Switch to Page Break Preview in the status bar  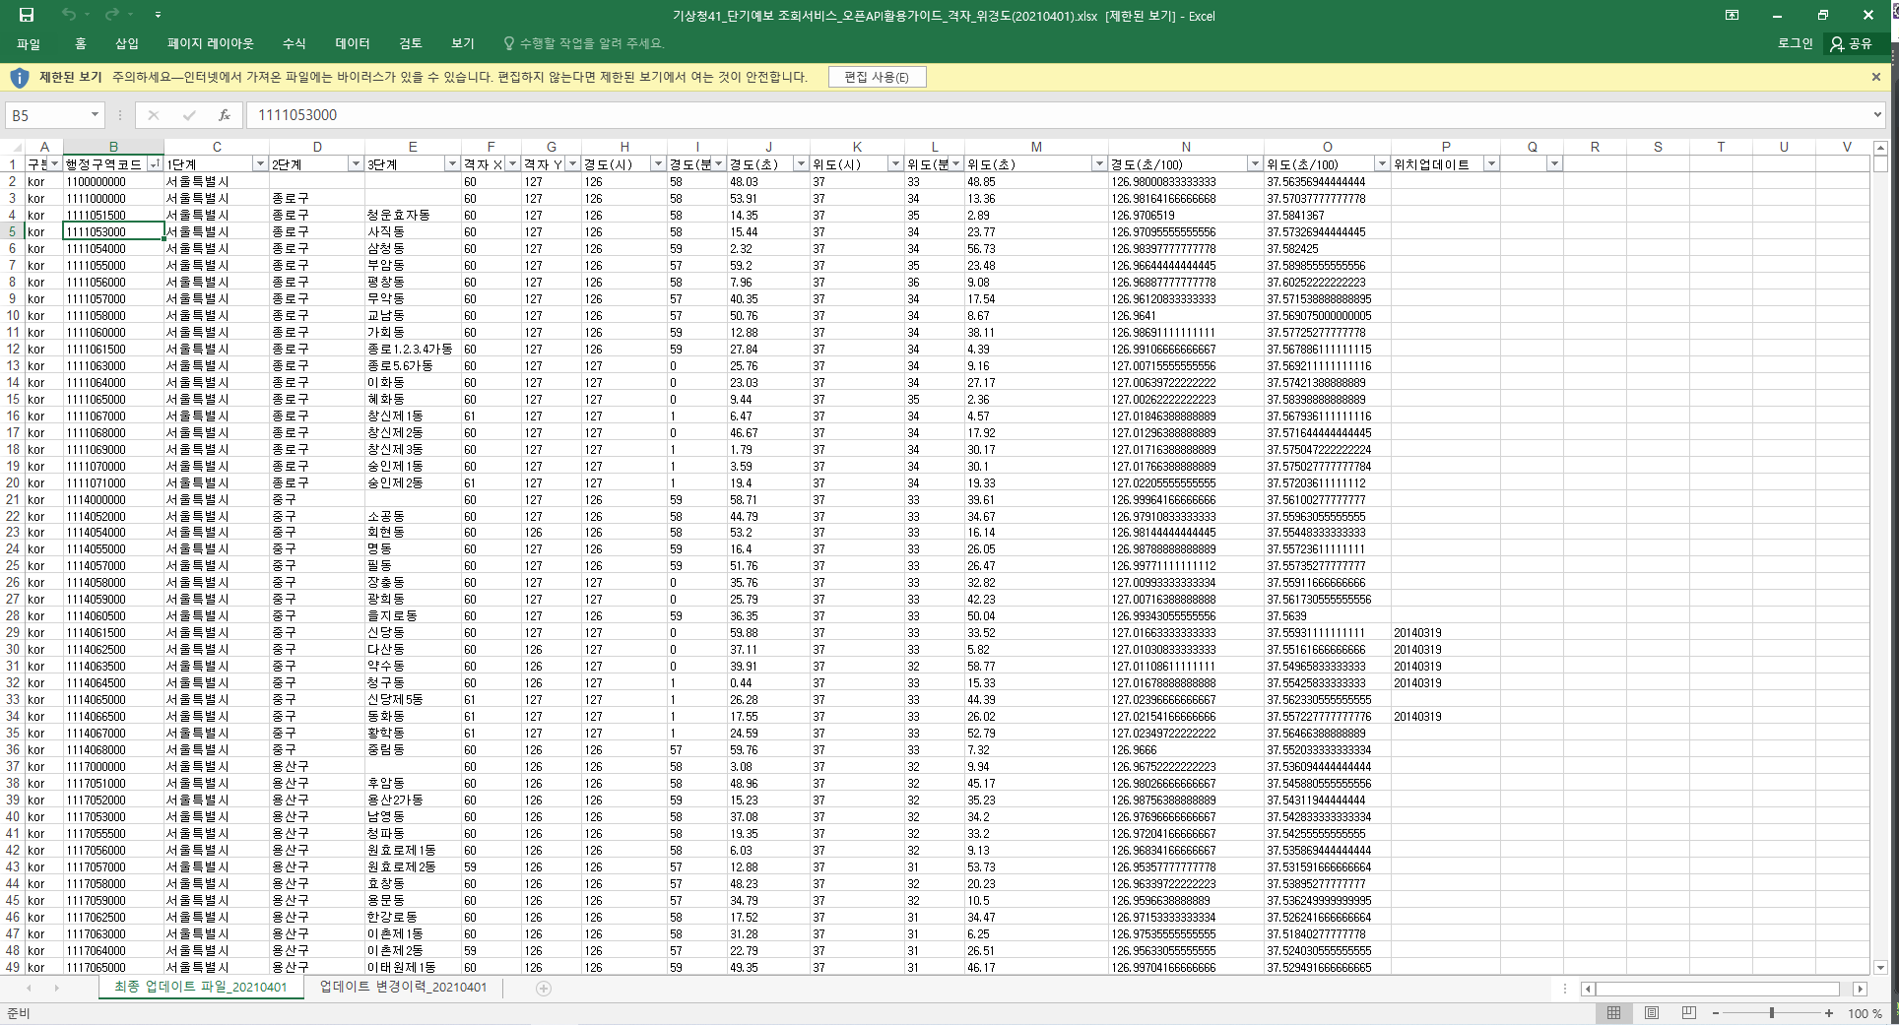click(1689, 1013)
